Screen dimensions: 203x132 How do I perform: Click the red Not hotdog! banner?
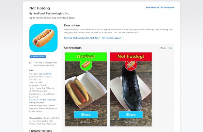point(131,56)
